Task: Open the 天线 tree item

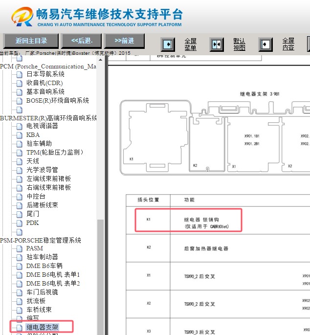Action: click(33, 161)
